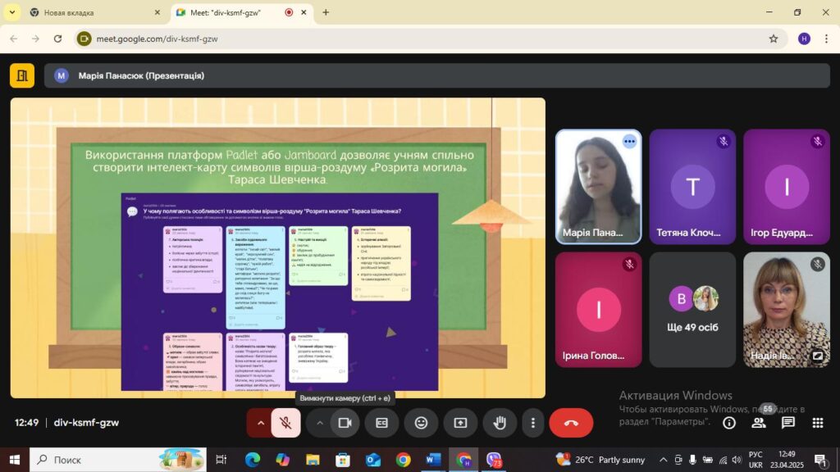The image size is (840, 472).
Task: Toggle closed captions in Meet
Action: tap(381, 423)
